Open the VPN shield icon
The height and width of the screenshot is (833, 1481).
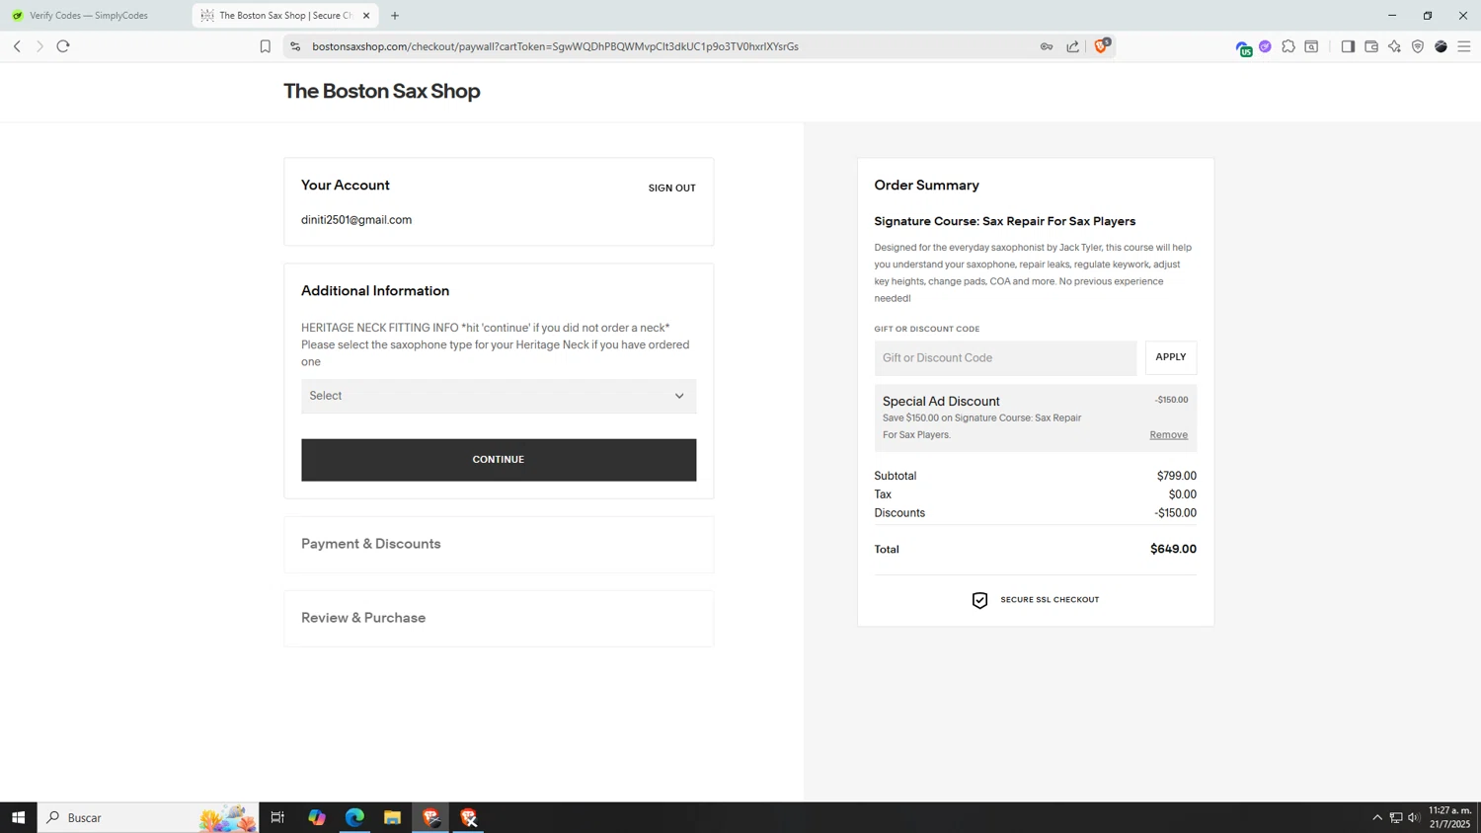pyautogui.click(x=1418, y=46)
